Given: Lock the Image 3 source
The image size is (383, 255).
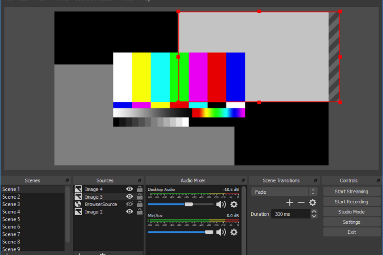Looking at the screenshot, I should tap(140, 196).
